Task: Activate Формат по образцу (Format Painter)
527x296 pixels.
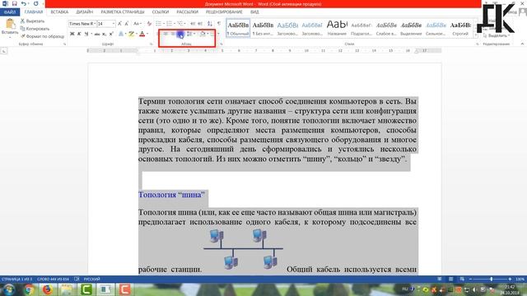Action: (42, 36)
